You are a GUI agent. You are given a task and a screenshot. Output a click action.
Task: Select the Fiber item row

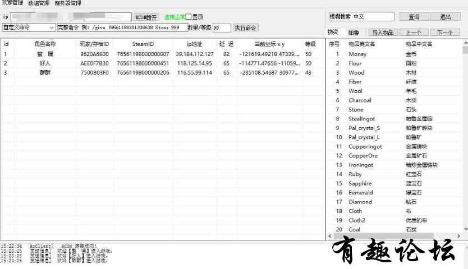pyautogui.click(x=394, y=82)
